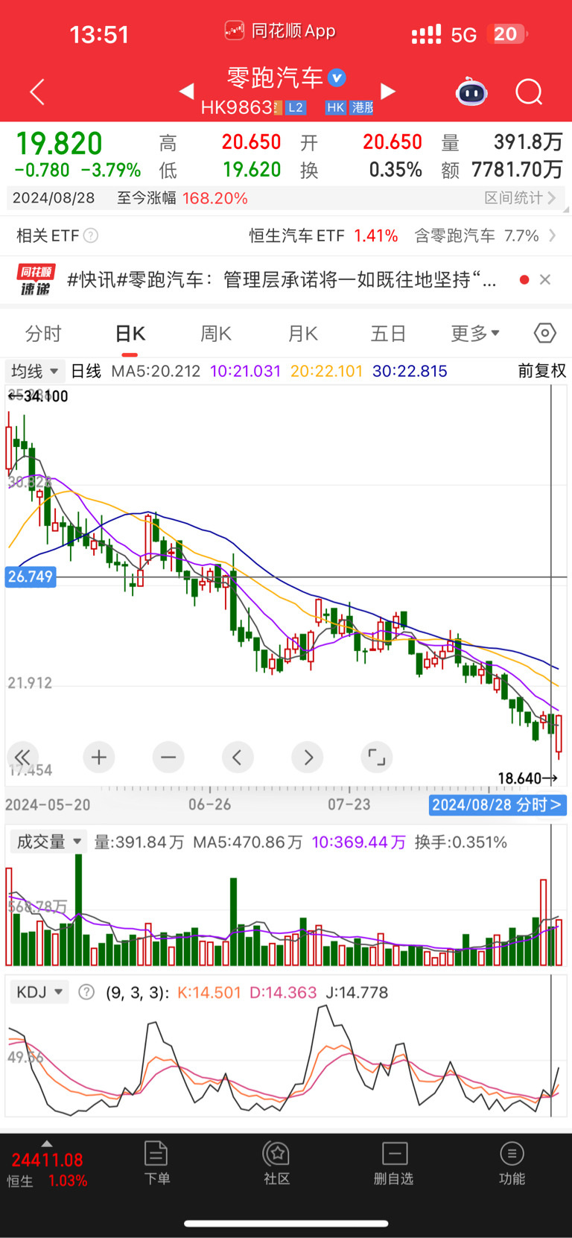This screenshot has width=572, height=1238.
Task: Expand the related ETF row chevron
Action: click(x=553, y=235)
